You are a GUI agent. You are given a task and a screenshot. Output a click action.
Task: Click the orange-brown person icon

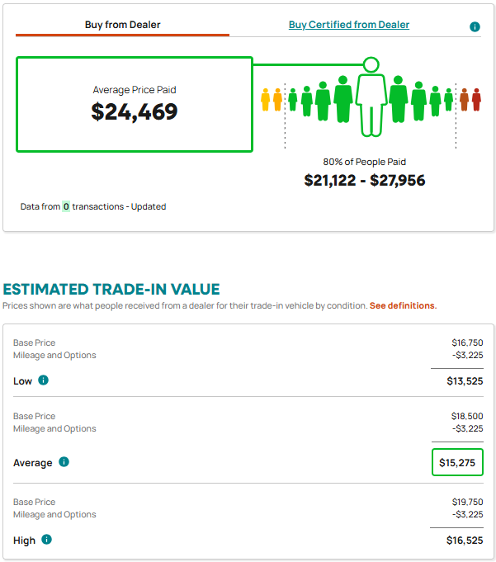[x=464, y=100]
